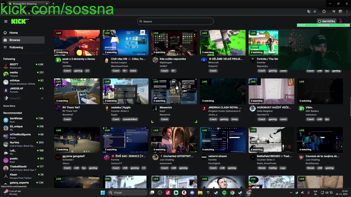Open the RESTT avatar in Following list

click(x=6, y=66)
